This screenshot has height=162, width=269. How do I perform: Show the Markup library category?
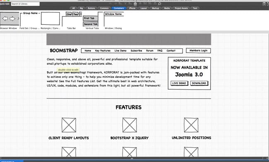point(156,8)
